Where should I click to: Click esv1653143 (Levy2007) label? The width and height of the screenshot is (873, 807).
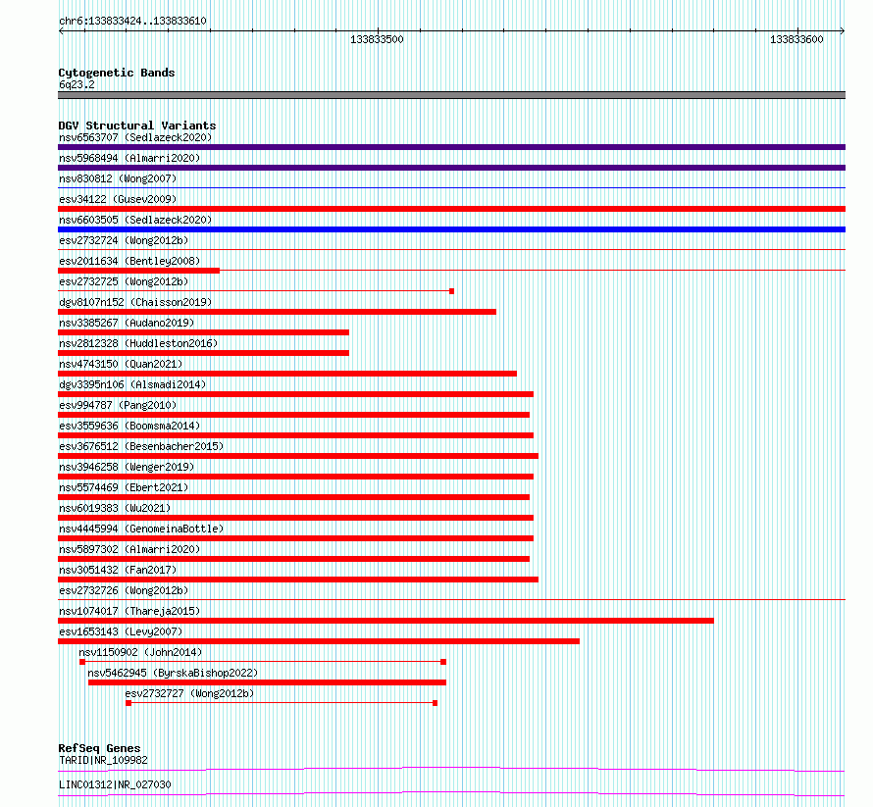(x=121, y=631)
